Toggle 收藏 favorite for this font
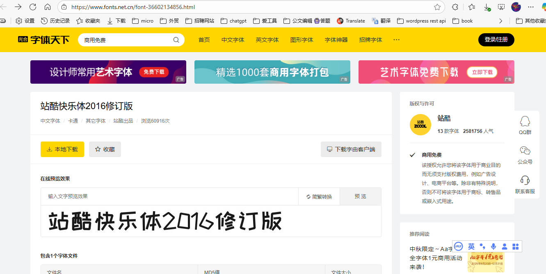 click(x=105, y=149)
